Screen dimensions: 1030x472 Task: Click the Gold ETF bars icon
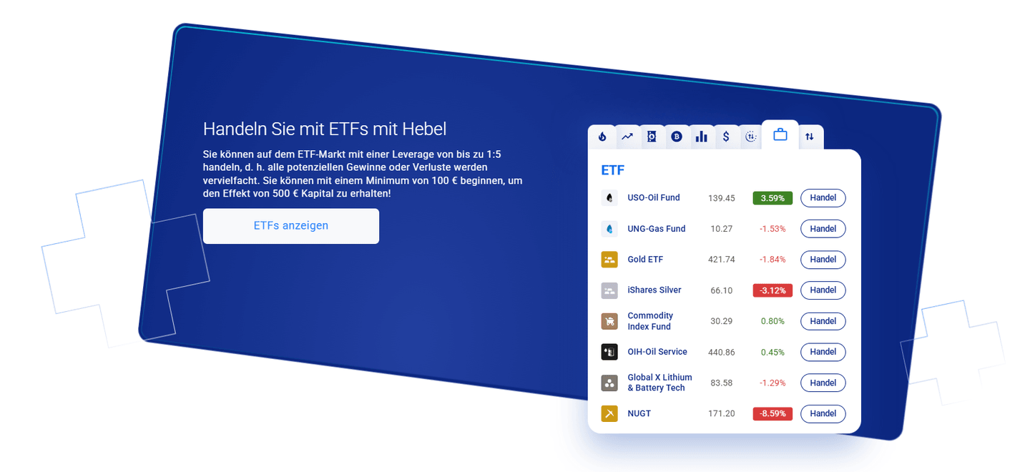609,260
